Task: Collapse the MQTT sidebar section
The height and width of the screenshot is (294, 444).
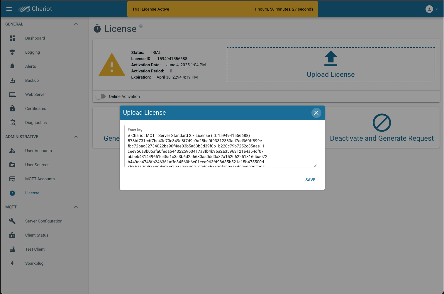Action: click(x=76, y=207)
